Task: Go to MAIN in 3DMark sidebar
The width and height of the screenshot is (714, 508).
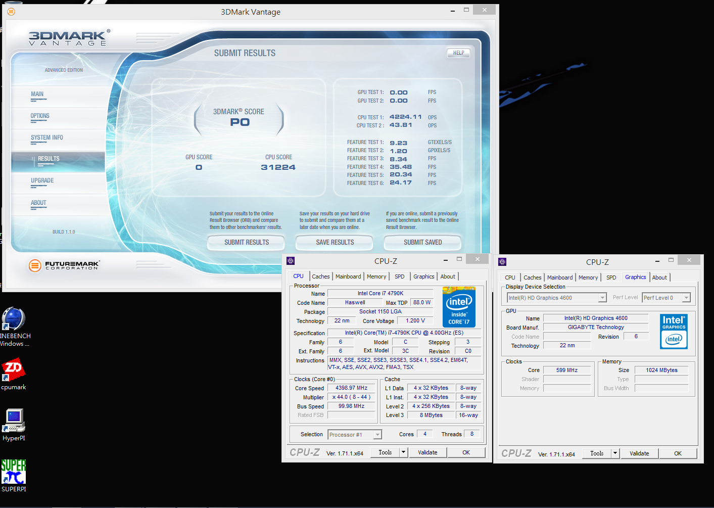Action: click(x=58, y=96)
